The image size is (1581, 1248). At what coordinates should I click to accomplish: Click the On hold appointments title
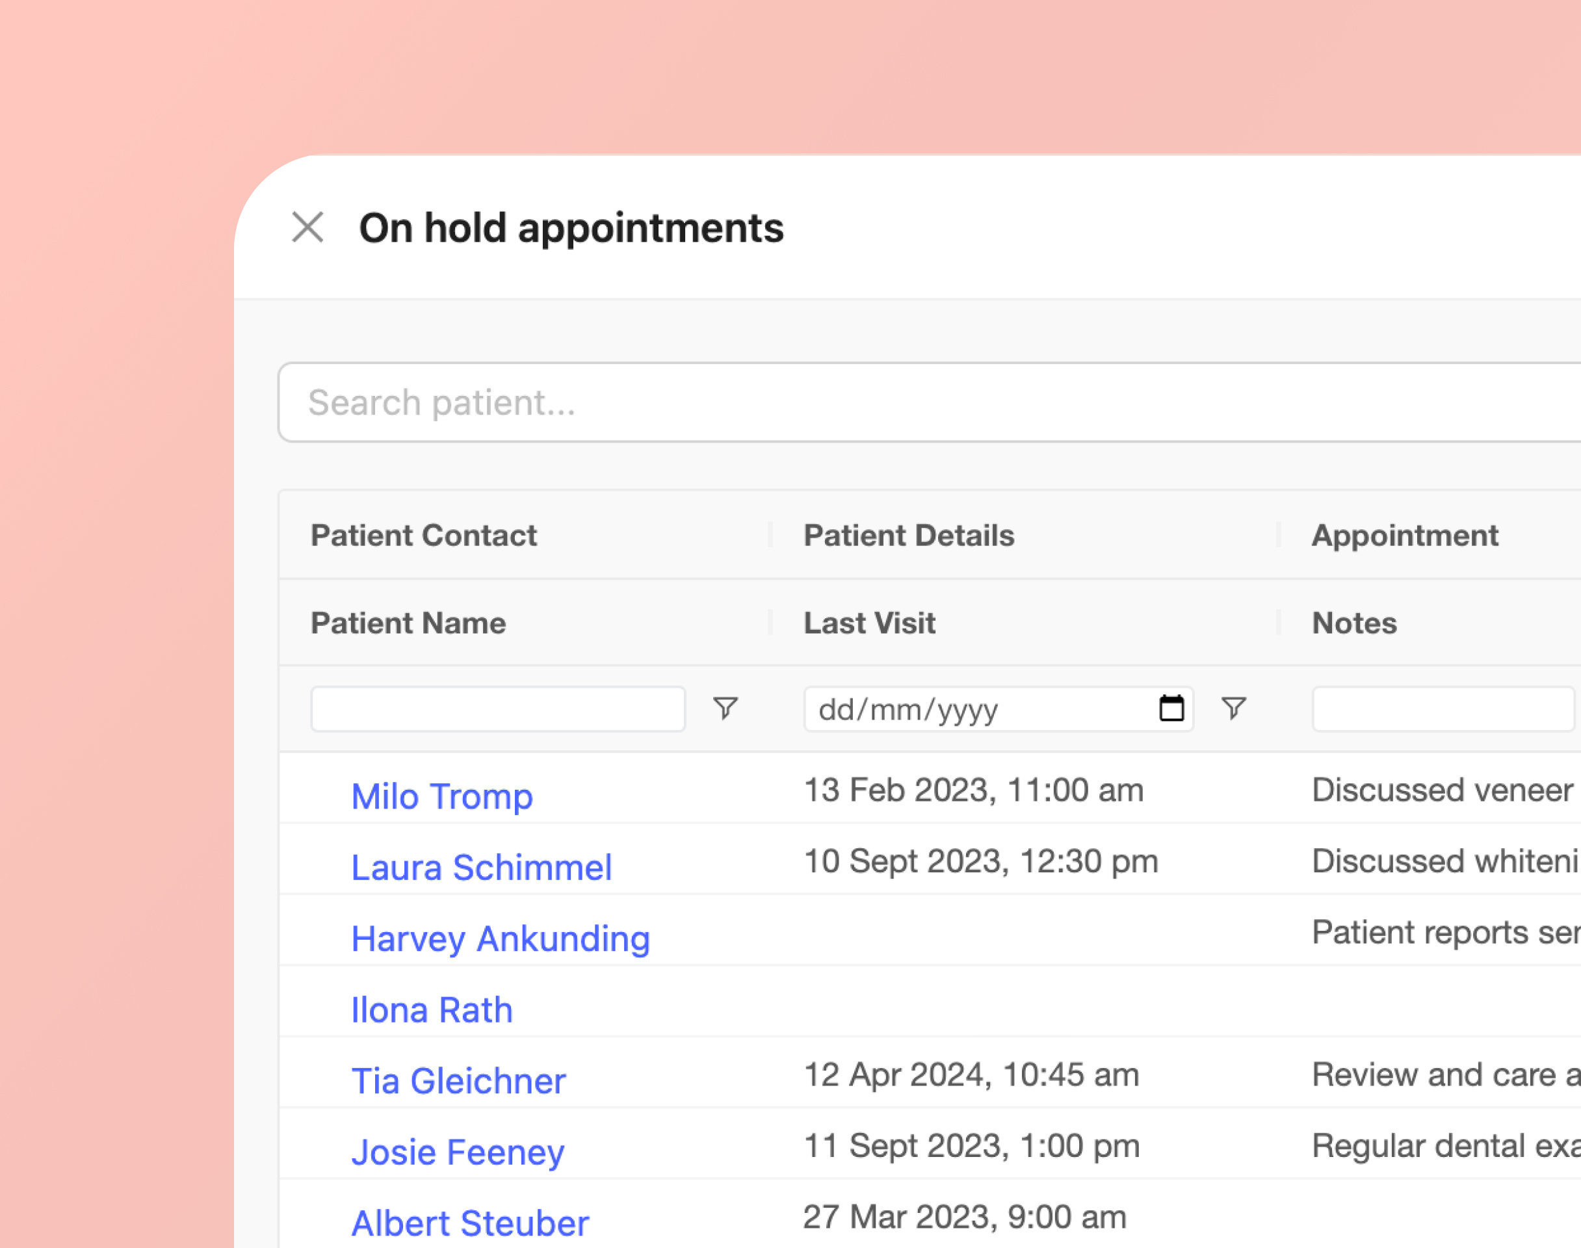[x=571, y=229]
